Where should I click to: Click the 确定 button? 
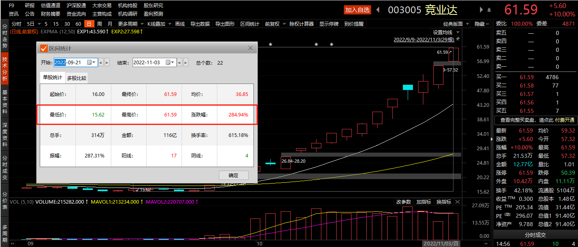click(233, 175)
